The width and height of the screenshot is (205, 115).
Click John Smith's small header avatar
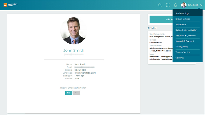184,5
